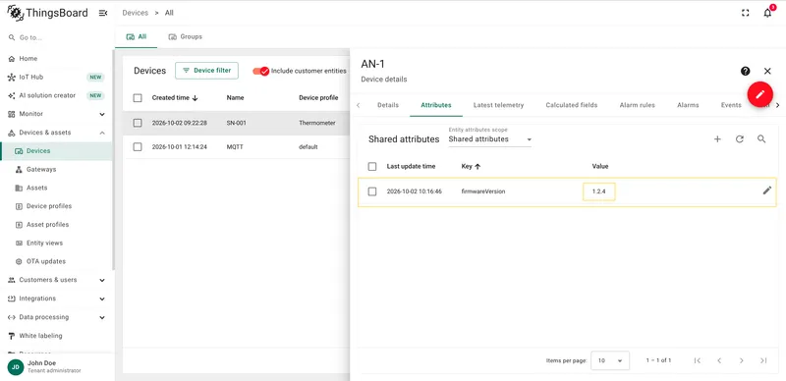Refresh the shared attributes table
The width and height of the screenshot is (786, 381).
(740, 139)
